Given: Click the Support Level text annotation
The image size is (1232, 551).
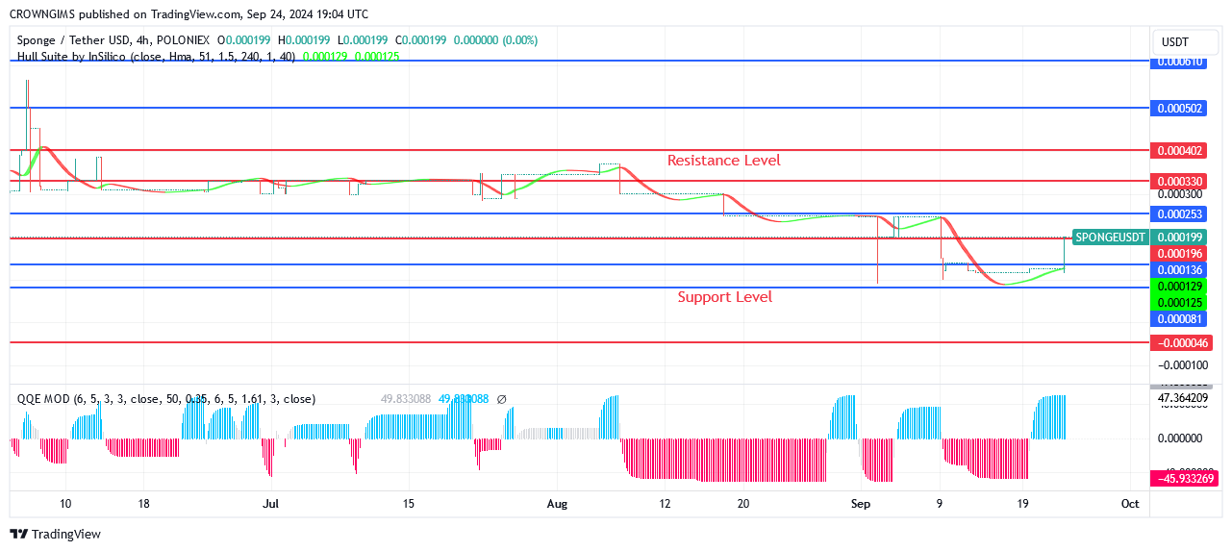Looking at the screenshot, I should (725, 297).
